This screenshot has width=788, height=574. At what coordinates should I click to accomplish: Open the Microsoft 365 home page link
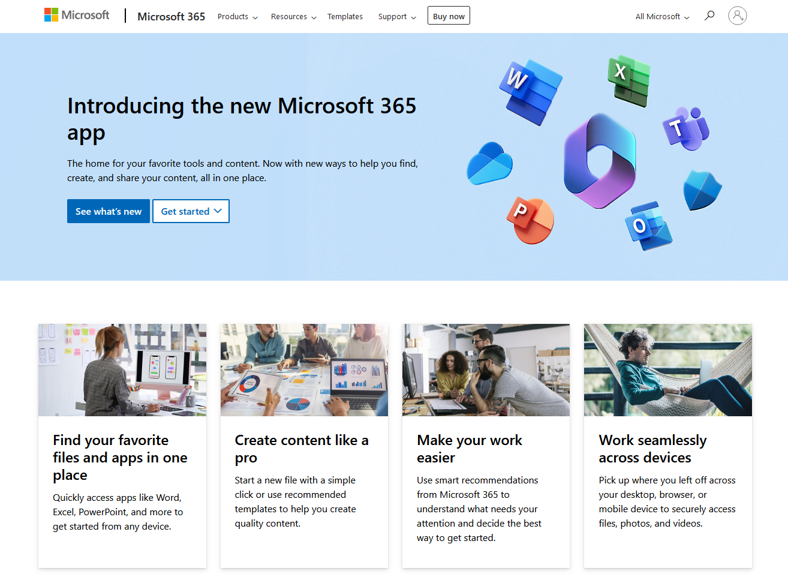(171, 16)
